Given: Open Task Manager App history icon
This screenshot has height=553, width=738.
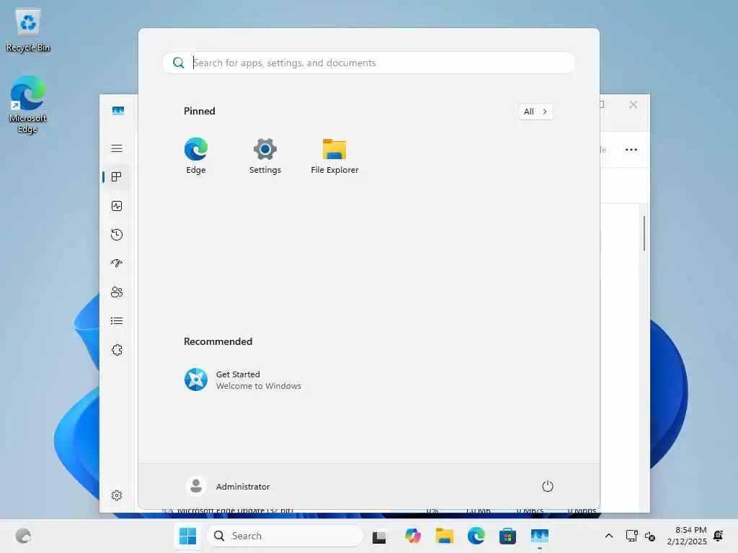Looking at the screenshot, I should 117,235.
